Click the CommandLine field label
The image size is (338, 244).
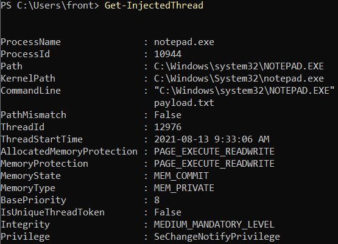[30, 91]
